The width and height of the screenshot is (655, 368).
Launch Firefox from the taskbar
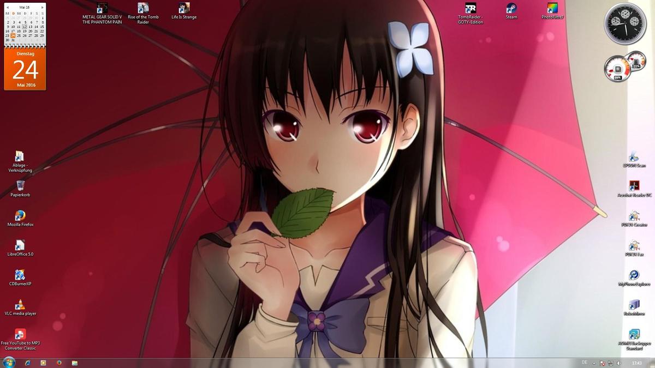click(59, 363)
